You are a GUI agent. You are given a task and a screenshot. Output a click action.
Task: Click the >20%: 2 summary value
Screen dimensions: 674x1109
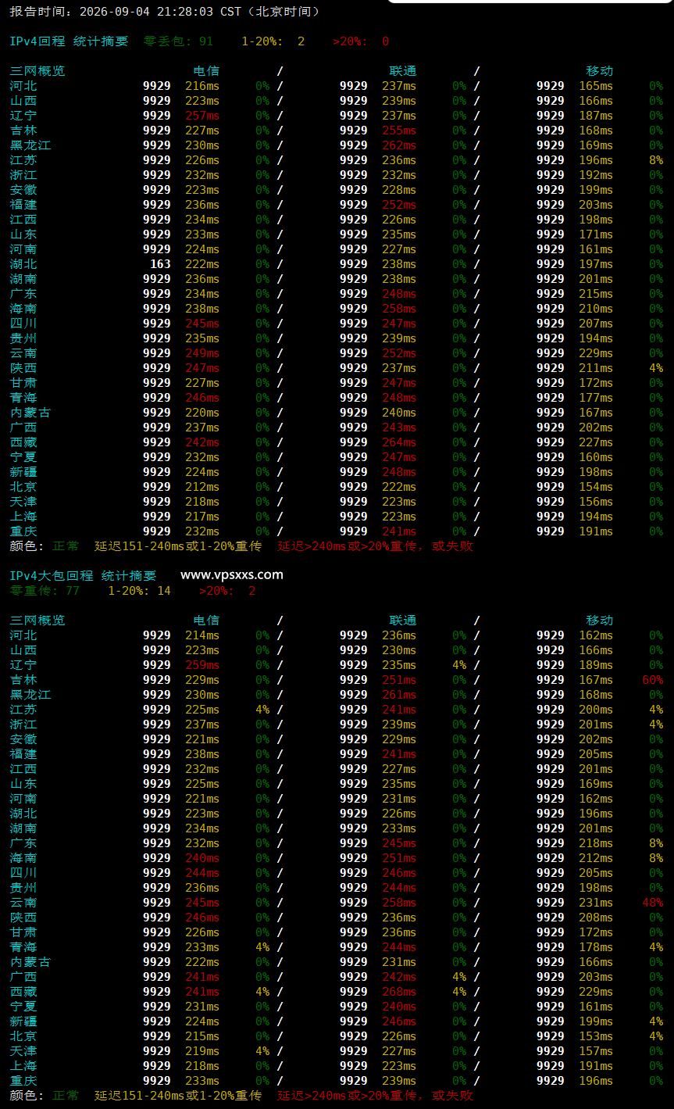[227, 591]
